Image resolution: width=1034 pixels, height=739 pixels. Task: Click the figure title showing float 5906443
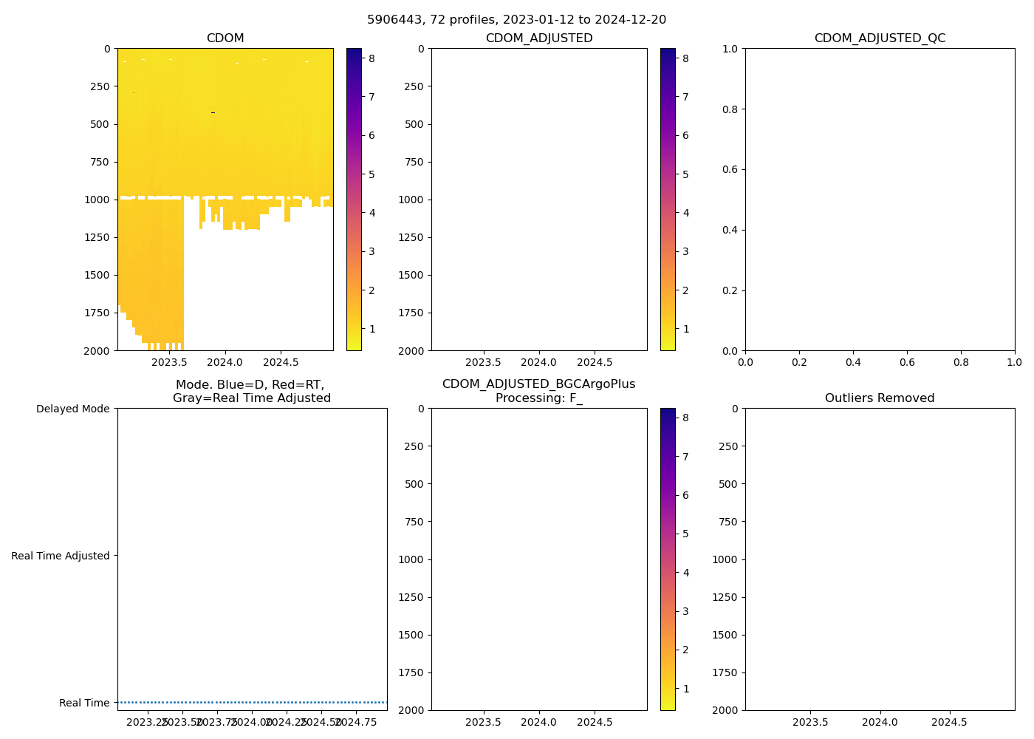[516, 20]
